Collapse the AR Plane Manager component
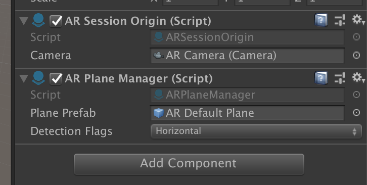 pos(24,79)
